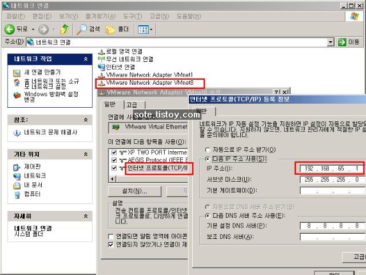Click the VMware Virtual Ethernet adapter icon
The height and width of the screenshot is (275, 366).
pos(116,127)
